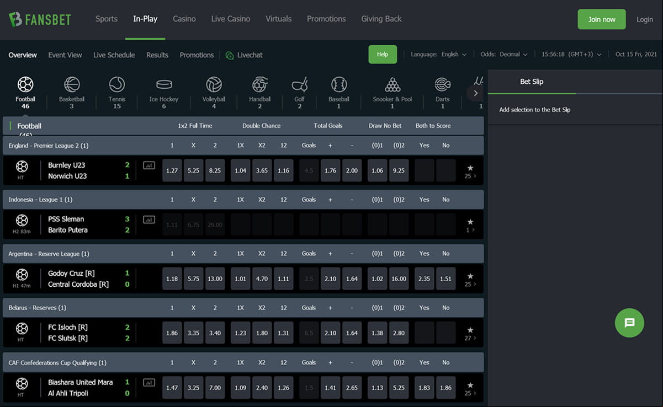Favorite the PSS Sleman match star
Image resolution: width=663 pixels, height=407 pixels.
(x=470, y=222)
